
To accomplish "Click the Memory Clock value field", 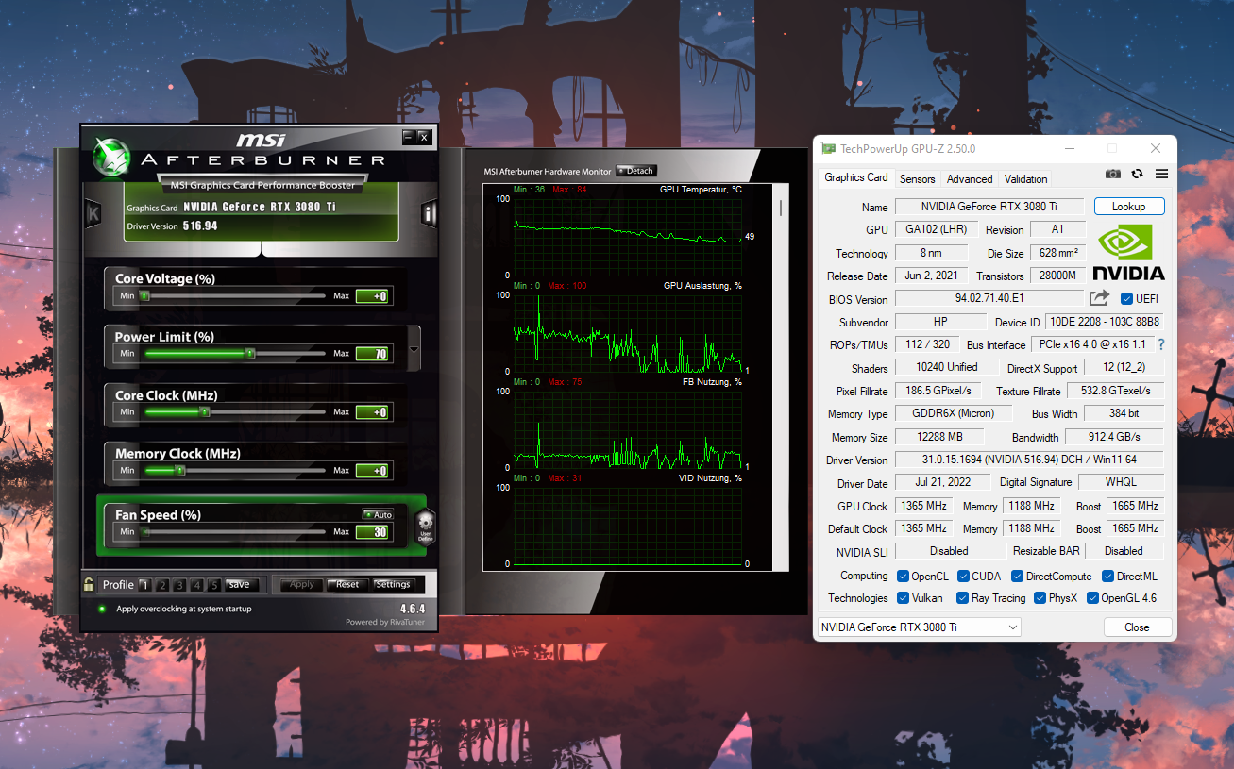I will tap(373, 471).
